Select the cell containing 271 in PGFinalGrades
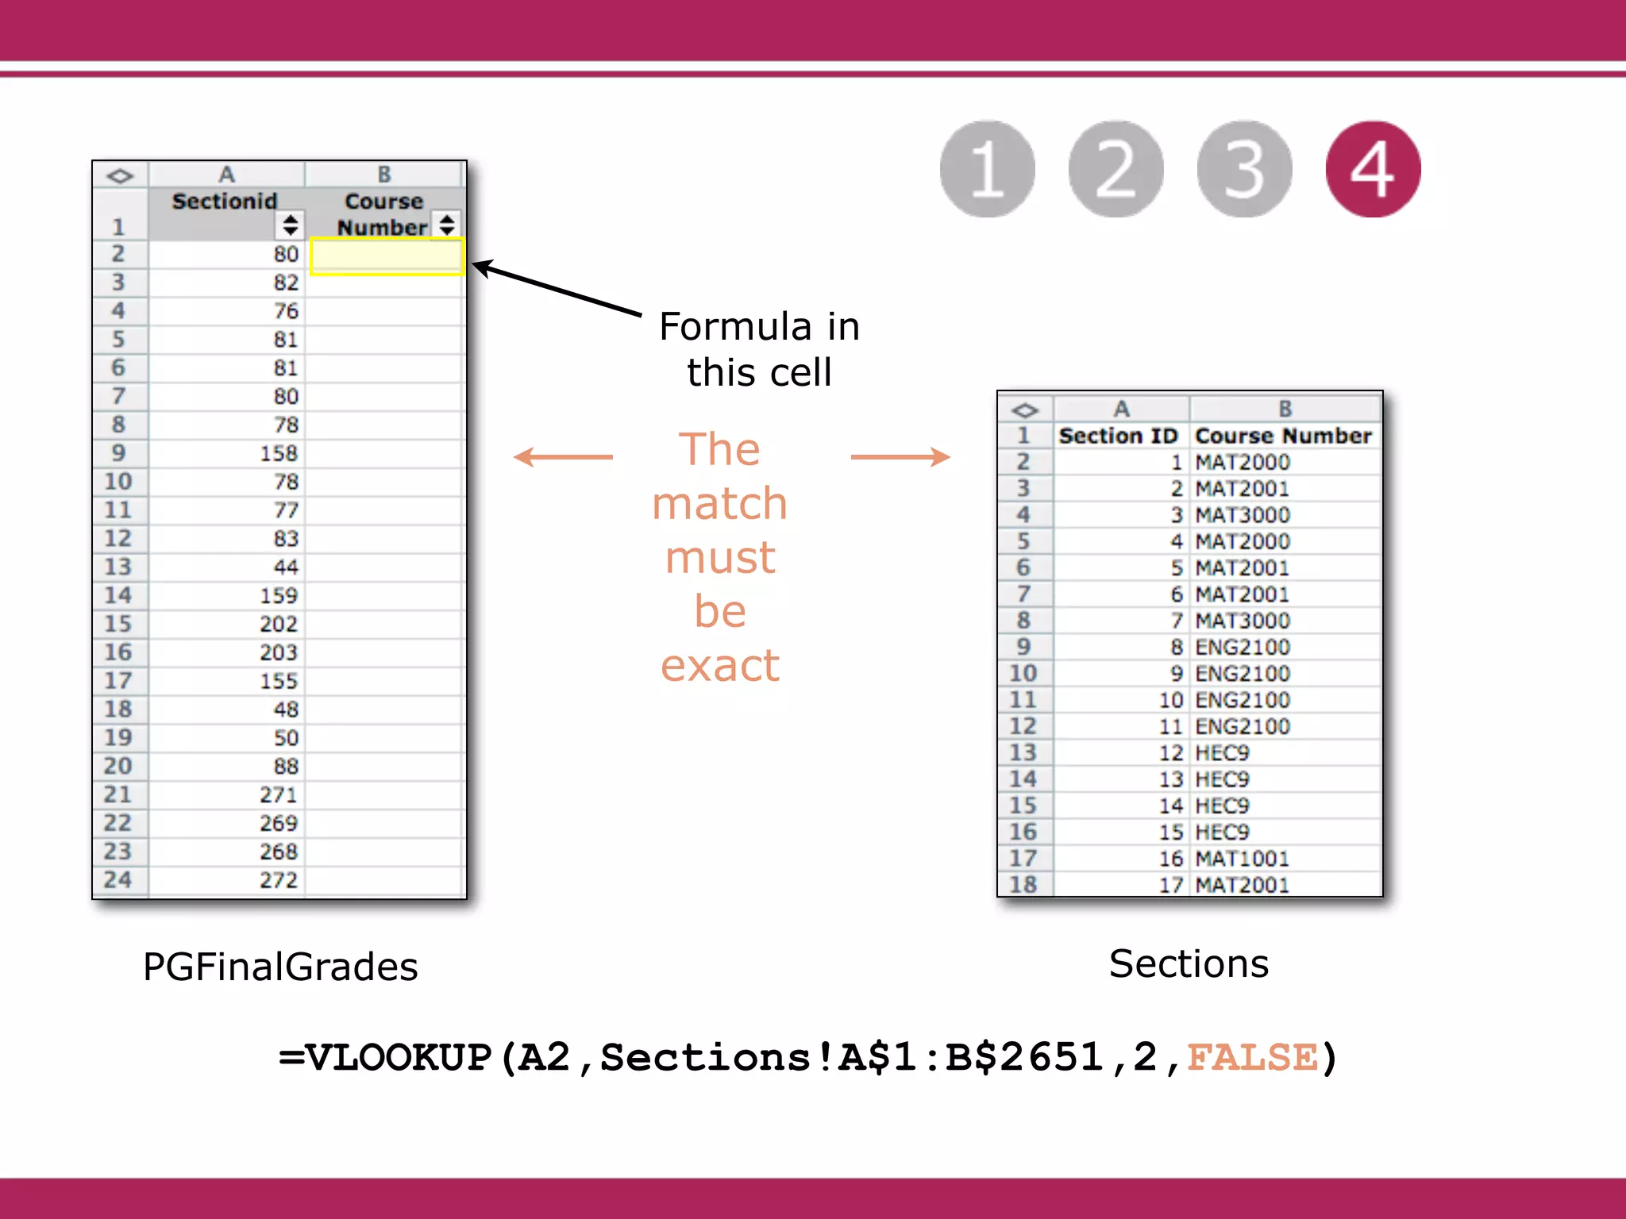 coord(227,795)
